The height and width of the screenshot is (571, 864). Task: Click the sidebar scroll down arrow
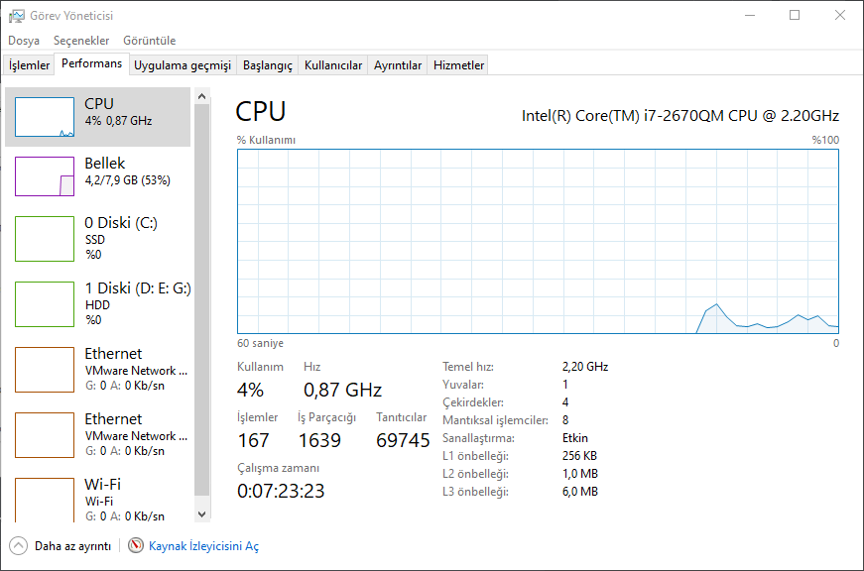(201, 514)
